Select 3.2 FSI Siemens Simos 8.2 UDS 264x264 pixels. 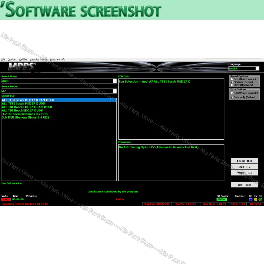click(x=59, y=114)
